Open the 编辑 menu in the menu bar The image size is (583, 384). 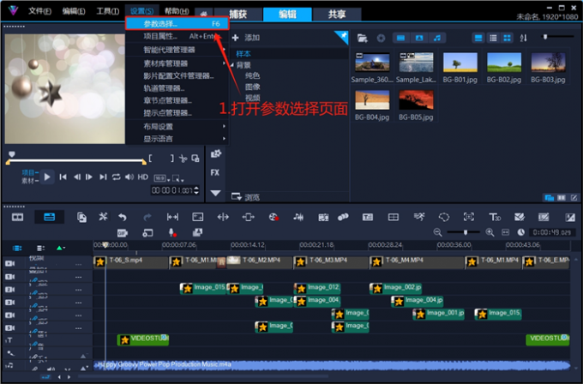coord(74,11)
